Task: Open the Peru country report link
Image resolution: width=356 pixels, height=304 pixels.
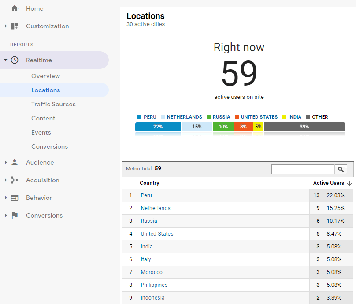Action: 146,195
